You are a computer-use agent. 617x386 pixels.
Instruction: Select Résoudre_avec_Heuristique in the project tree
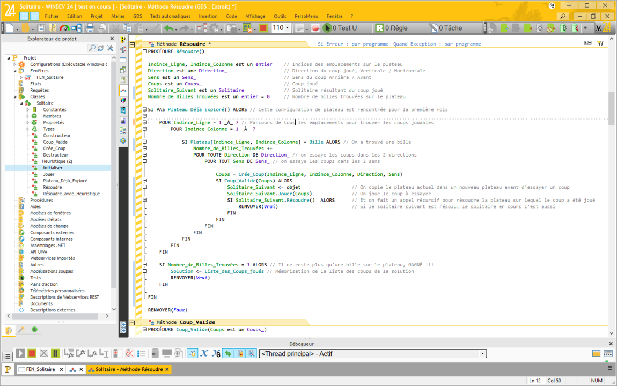tap(71, 194)
